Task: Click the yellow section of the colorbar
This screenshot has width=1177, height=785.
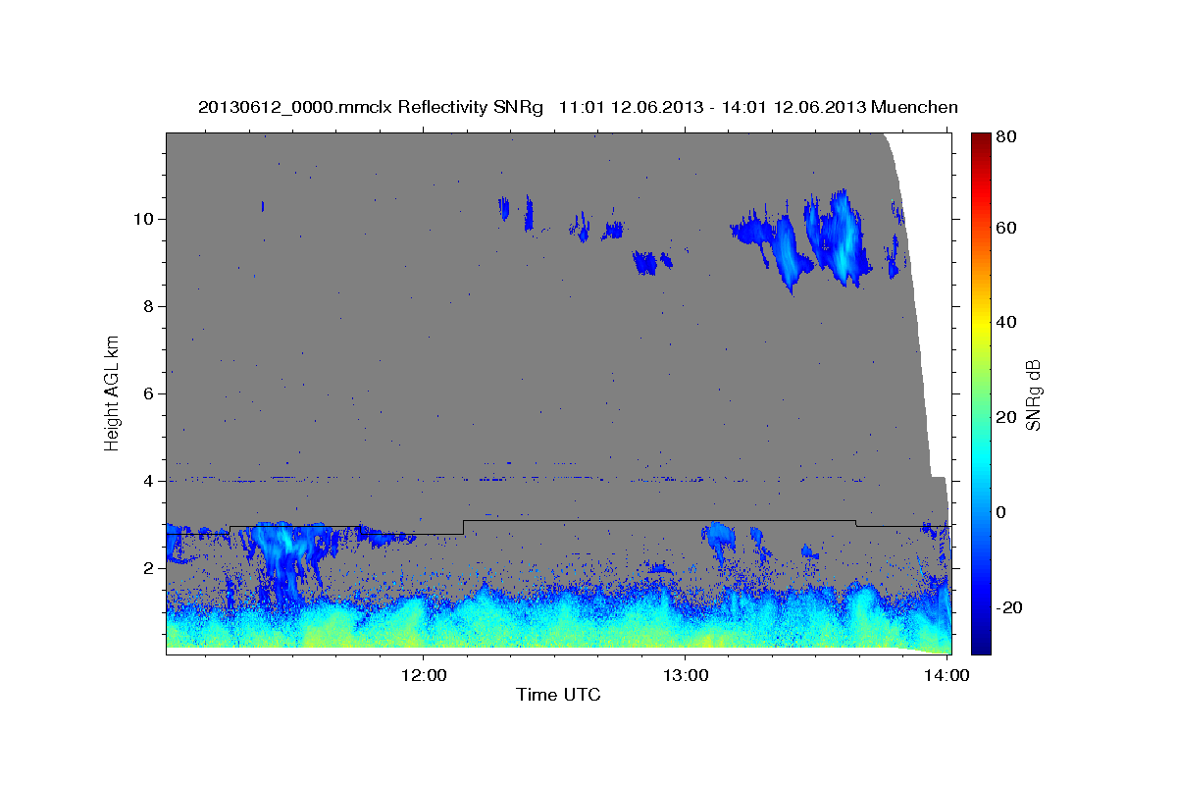Action: pyautogui.click(x=981, y=329)
